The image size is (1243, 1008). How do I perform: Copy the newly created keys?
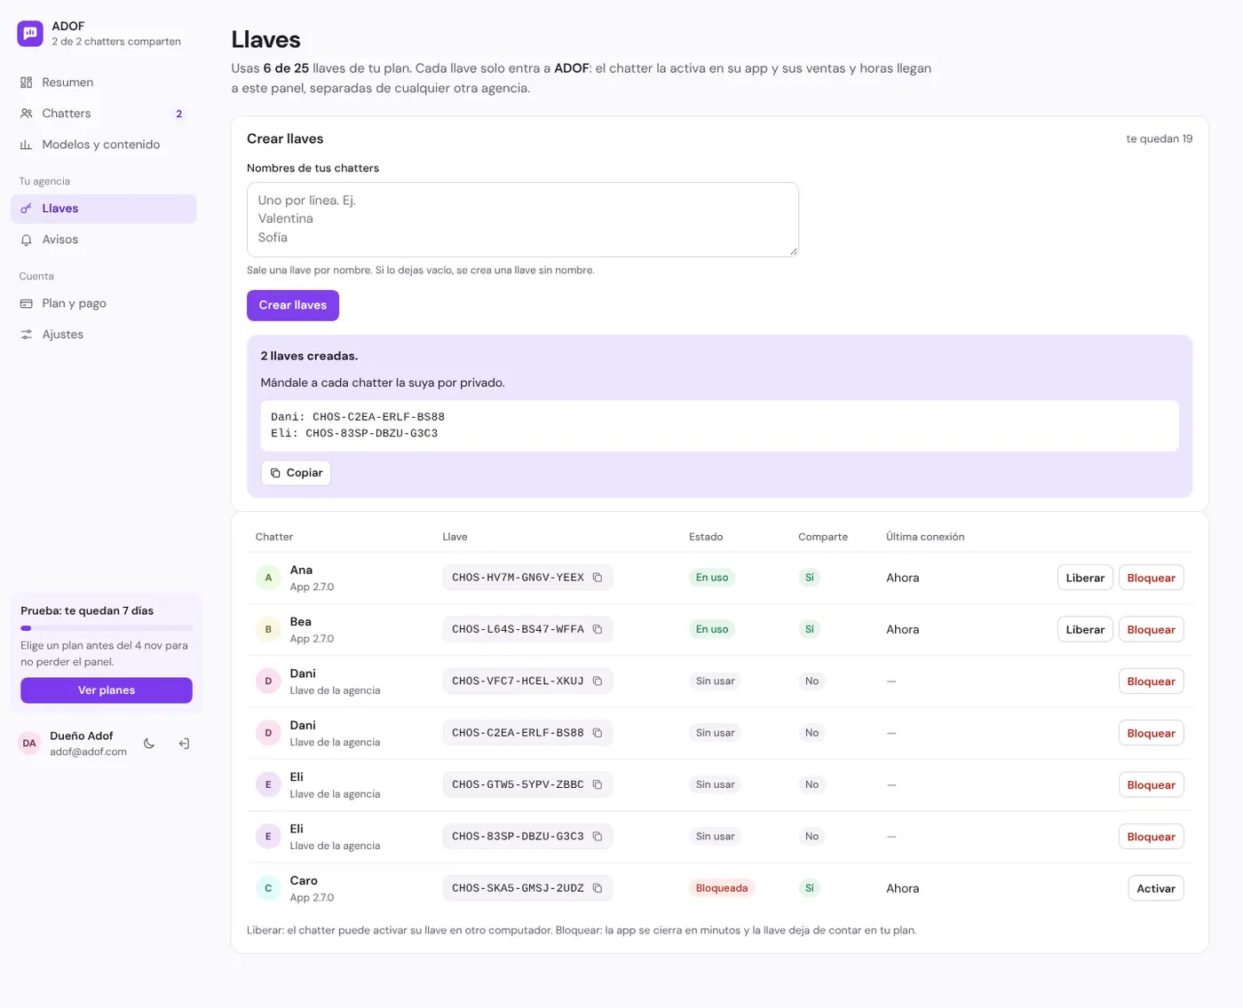[297, 473]
